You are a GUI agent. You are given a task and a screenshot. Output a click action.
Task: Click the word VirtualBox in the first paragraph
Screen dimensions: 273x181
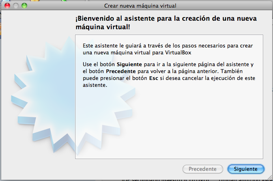tap(178, 53)
